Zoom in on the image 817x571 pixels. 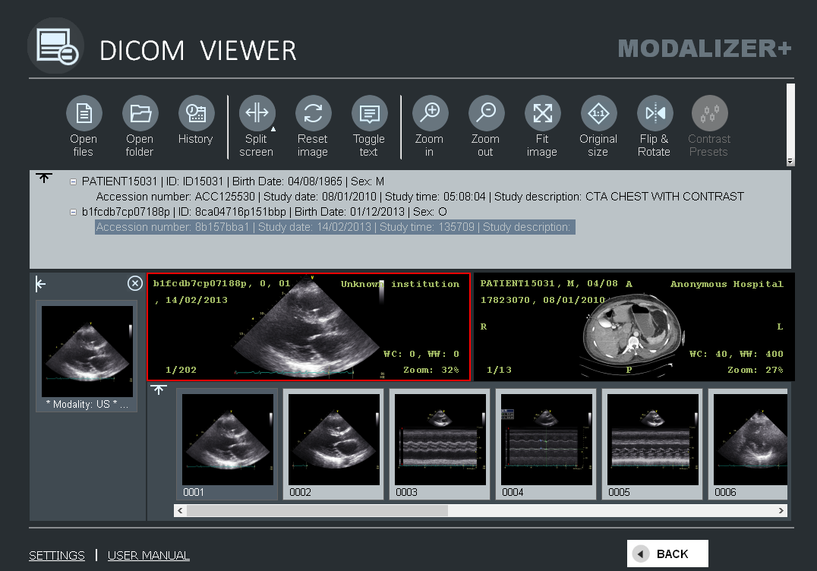[430, 114]
